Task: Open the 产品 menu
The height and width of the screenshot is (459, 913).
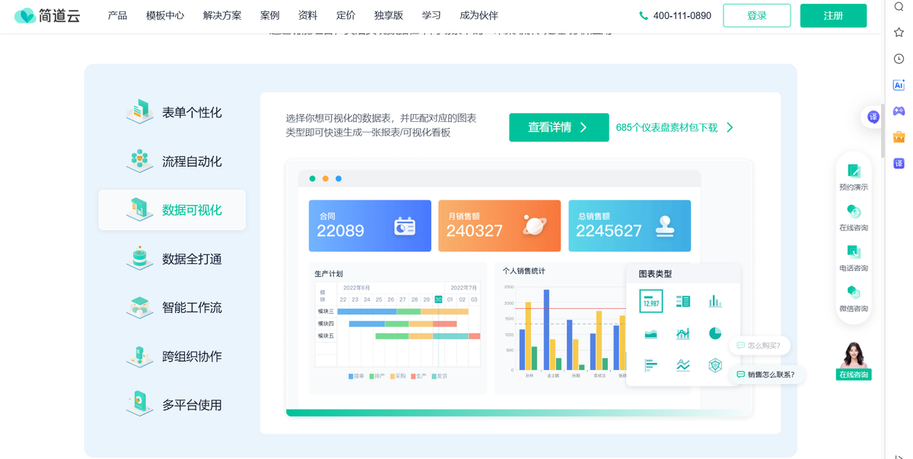Action: 117,15
